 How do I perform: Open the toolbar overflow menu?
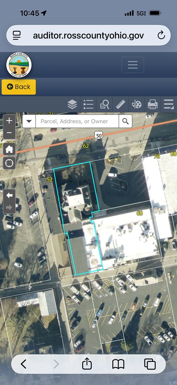click(x=169, y=105)
